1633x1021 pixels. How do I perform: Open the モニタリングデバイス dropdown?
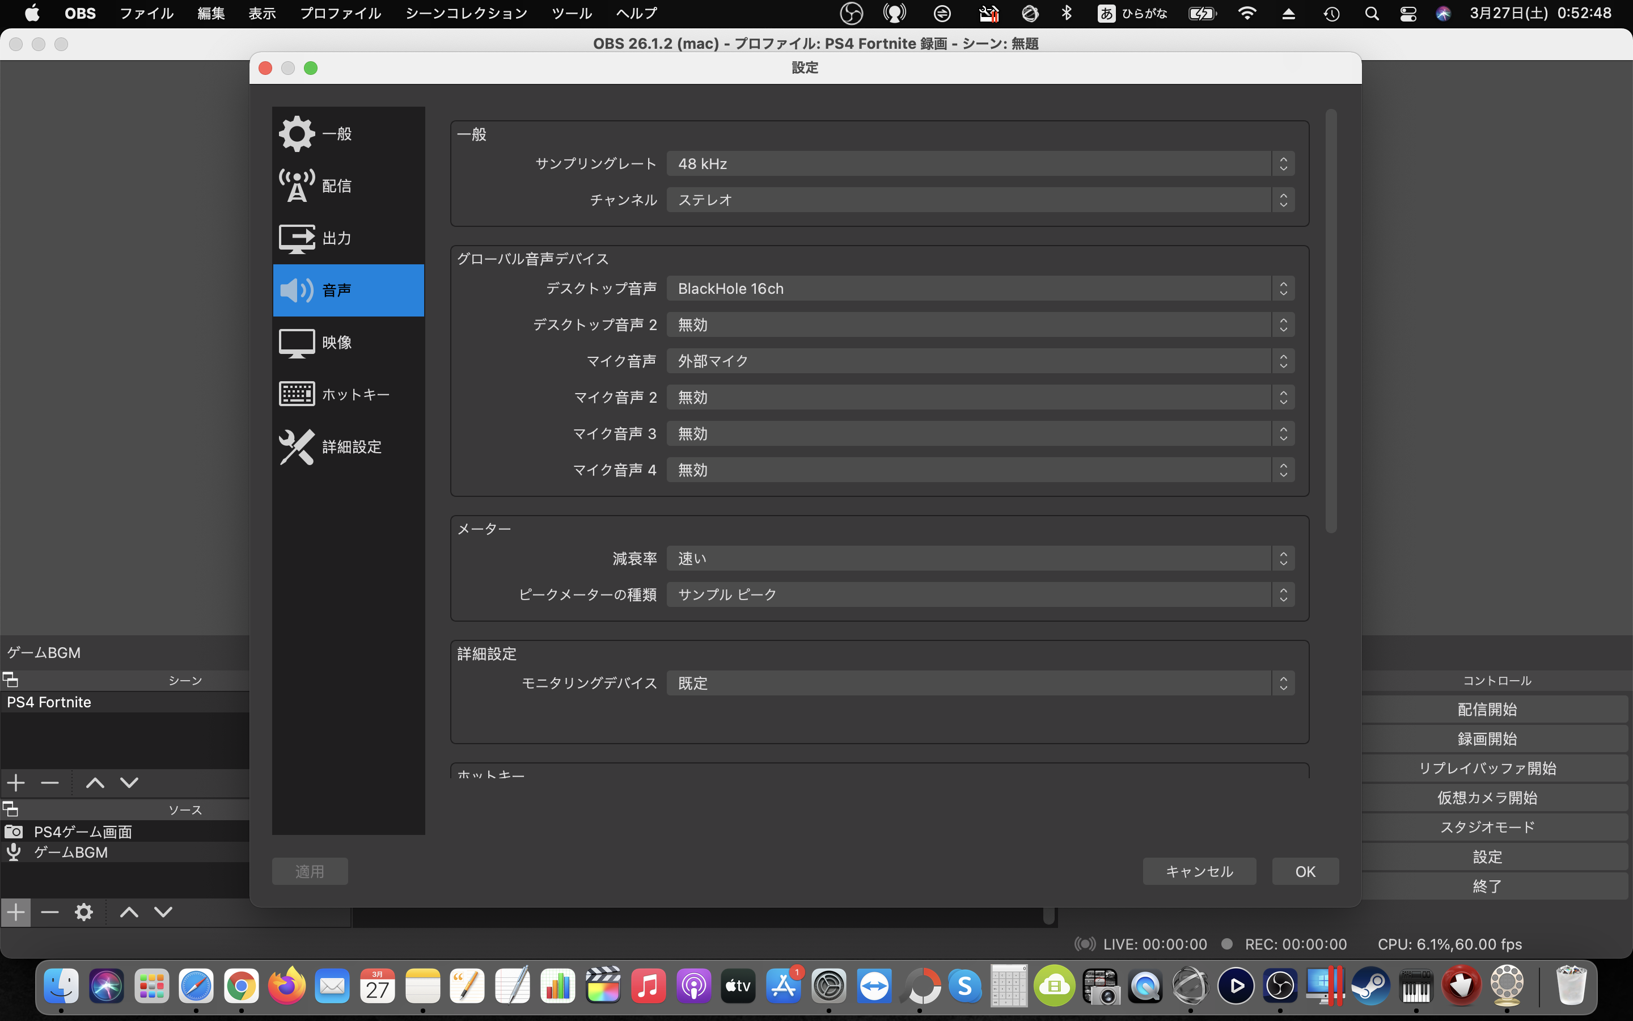[x=980, y=684]
